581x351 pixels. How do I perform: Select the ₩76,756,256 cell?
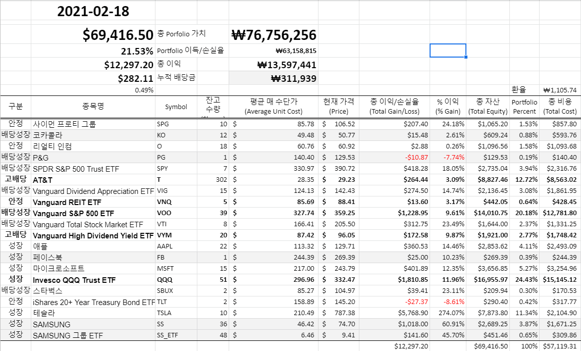point(274,34)
